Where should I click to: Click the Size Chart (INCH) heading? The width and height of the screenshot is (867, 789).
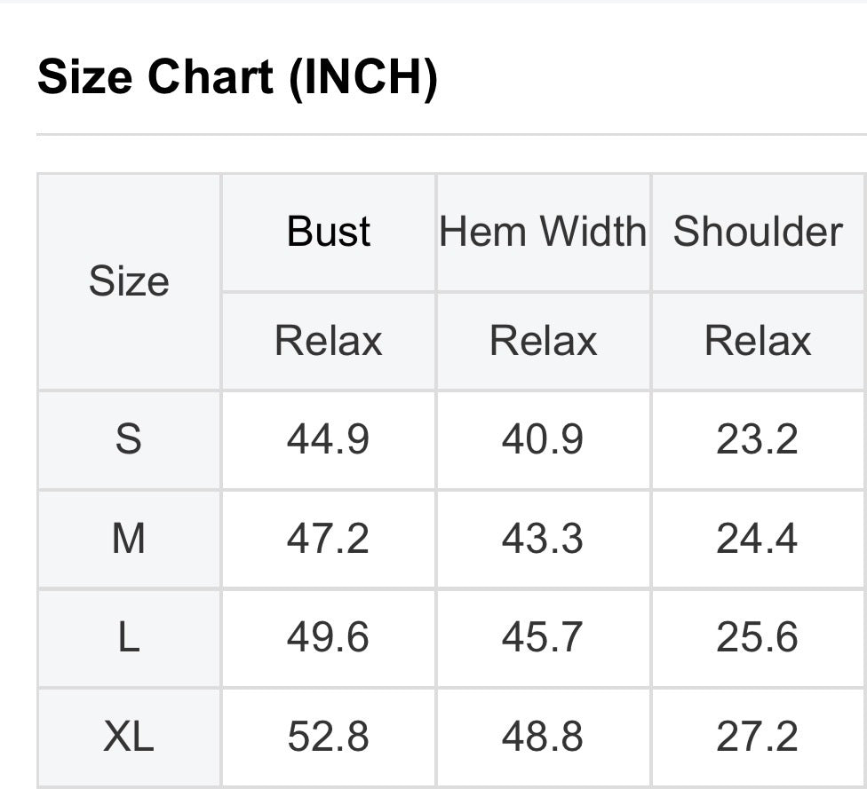[237, 77]
